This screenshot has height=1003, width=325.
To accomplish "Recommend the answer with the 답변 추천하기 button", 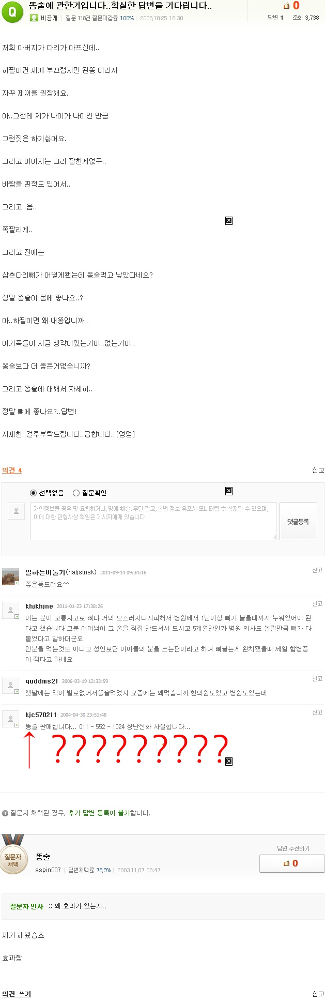I will click(x=292, y=863).
